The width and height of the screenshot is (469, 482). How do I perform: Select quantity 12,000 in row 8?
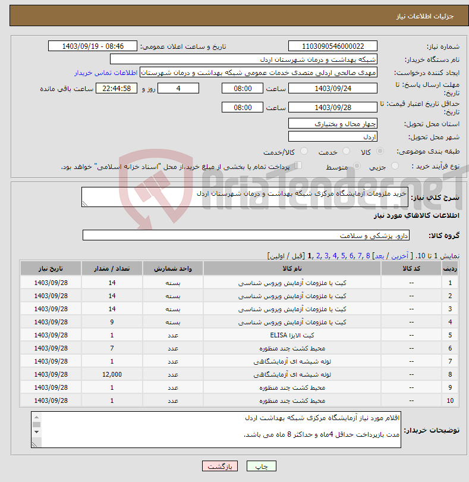click(x=112, y=374)
